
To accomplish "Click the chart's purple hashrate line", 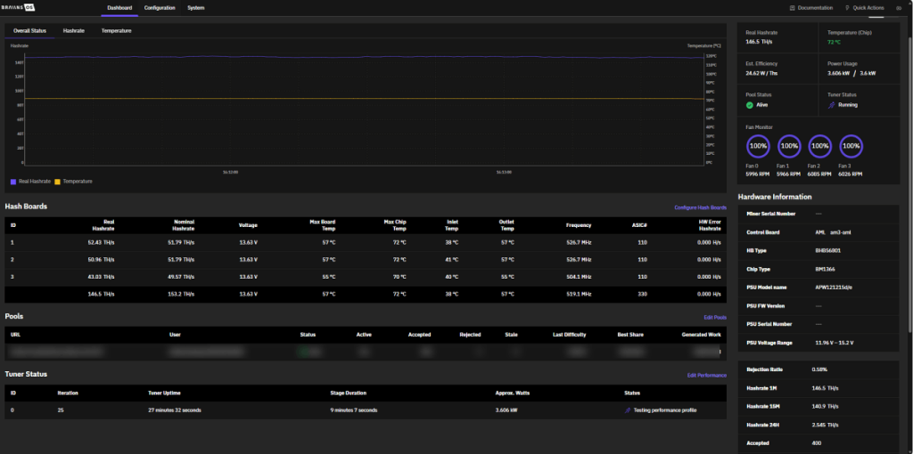I will (x=364, y=57).
